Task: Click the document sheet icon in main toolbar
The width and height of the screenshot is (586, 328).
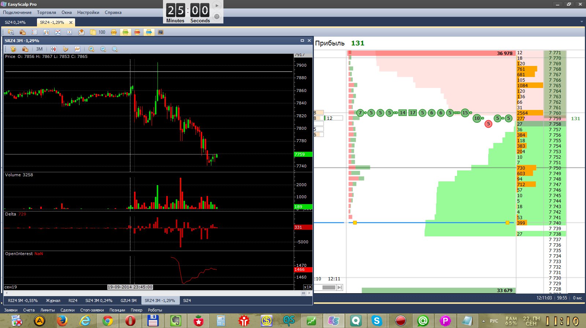Action: point(70,32)
